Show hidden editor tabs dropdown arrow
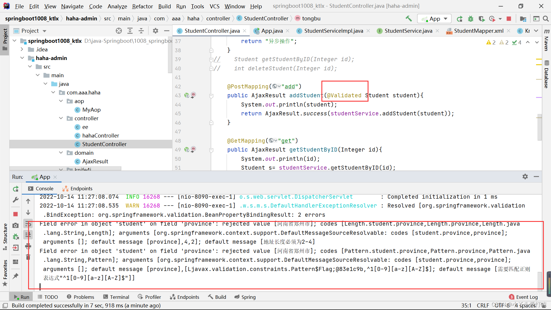The height and width of the screenshot is (310, 551). (x=536, y=31)
